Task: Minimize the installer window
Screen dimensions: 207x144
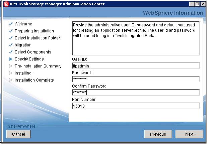Action: pos(192,4)
